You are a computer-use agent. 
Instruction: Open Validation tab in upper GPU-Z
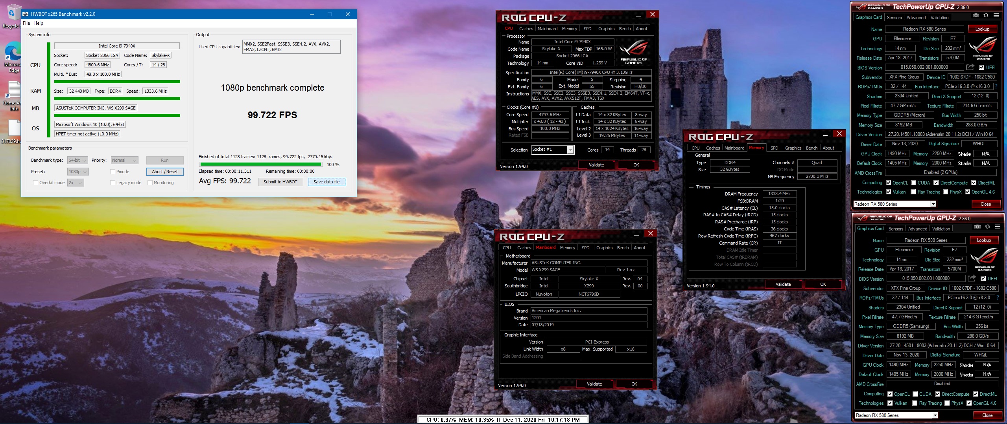(x=939, y=18)
